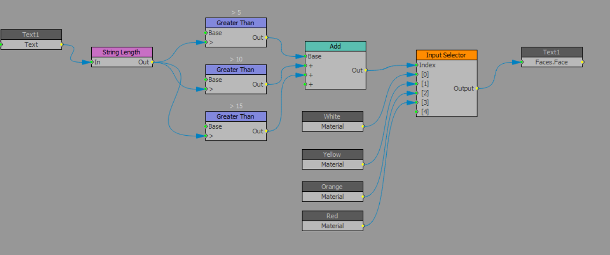Viewport: 610px width, 255px height.
Task: Select the Add node header
Action: pyautogui.click(x=335, y=46)
